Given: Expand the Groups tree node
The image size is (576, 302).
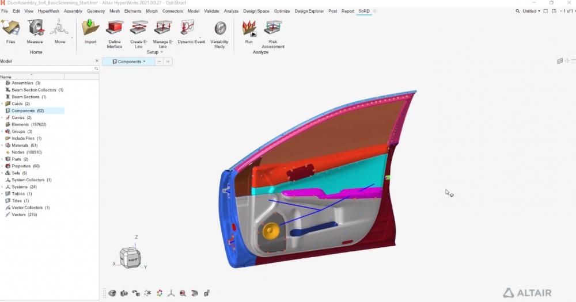Looking at the screenshot, I should tap(2, 131).
